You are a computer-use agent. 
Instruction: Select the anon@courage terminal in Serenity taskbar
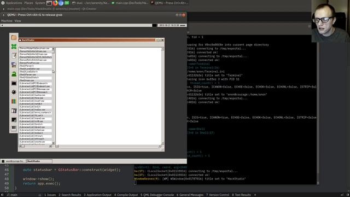tap(13, 161)
